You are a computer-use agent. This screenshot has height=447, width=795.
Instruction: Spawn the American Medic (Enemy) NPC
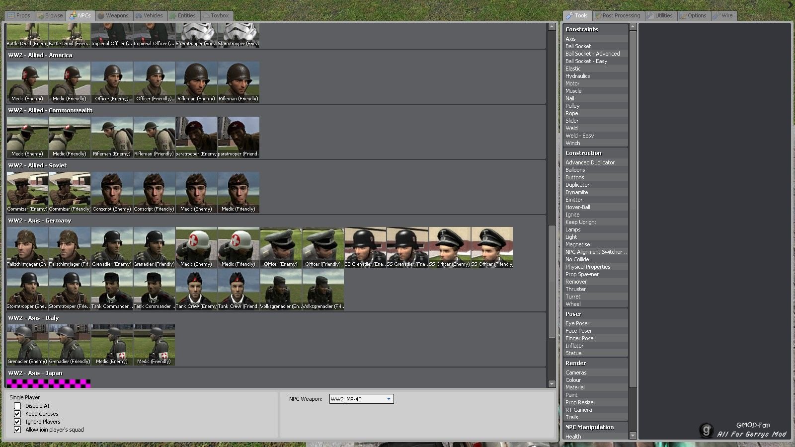[27, 82]
